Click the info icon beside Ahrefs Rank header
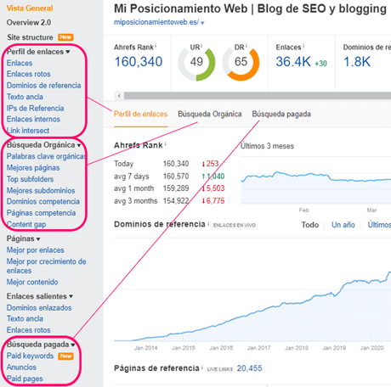This screenshot has height=387, width=391. click(x=156, y=46)
